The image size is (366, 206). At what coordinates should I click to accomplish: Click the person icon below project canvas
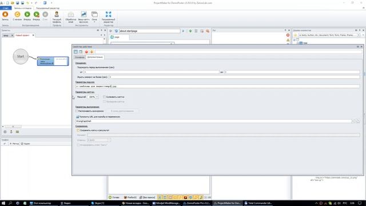click(11, 132)
